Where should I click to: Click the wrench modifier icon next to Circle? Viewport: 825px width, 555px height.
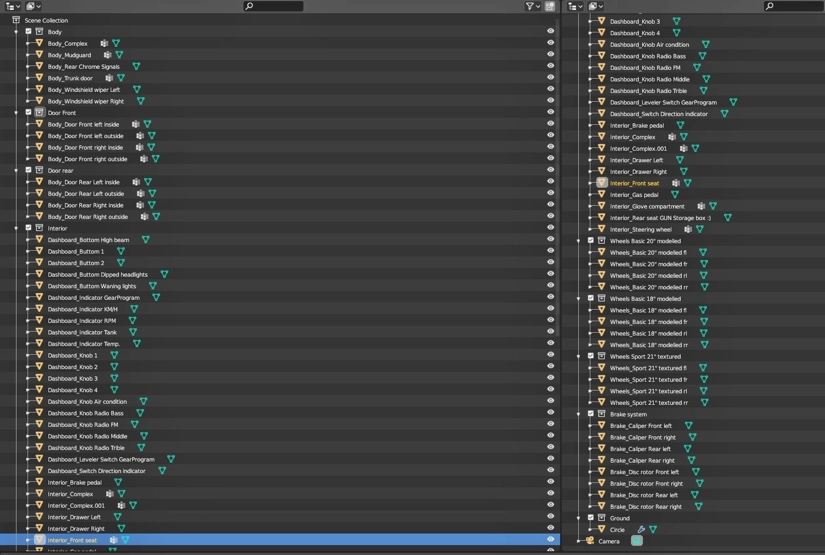click(641, 529)
